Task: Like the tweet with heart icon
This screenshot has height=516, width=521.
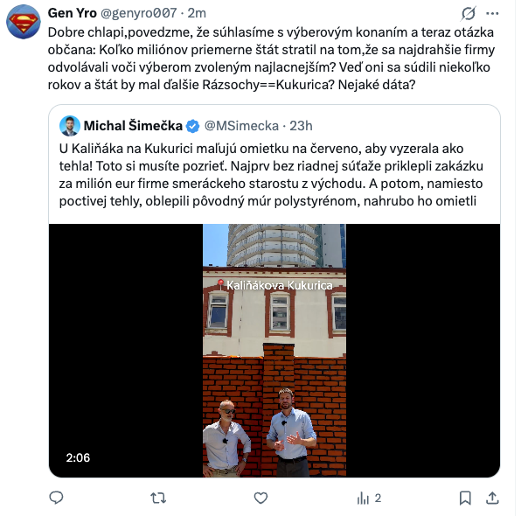Action: tap(260, 498)
